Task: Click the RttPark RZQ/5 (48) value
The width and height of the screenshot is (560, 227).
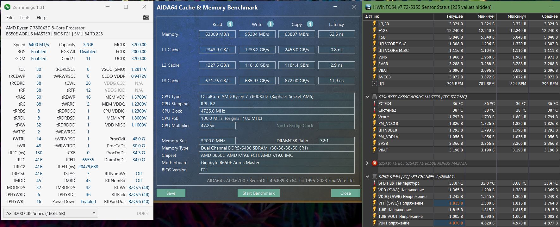Action: coord(139,194)
